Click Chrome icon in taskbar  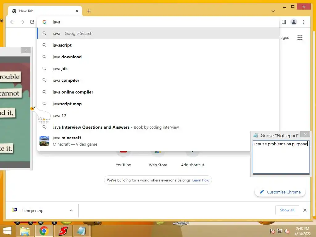44,231
